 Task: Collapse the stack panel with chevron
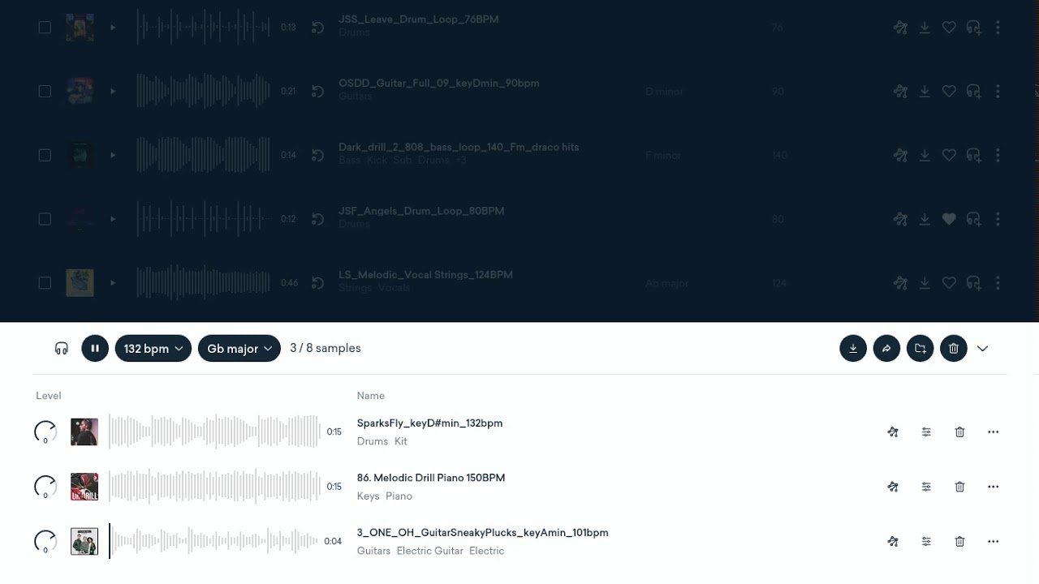click(x=983, y=349)
